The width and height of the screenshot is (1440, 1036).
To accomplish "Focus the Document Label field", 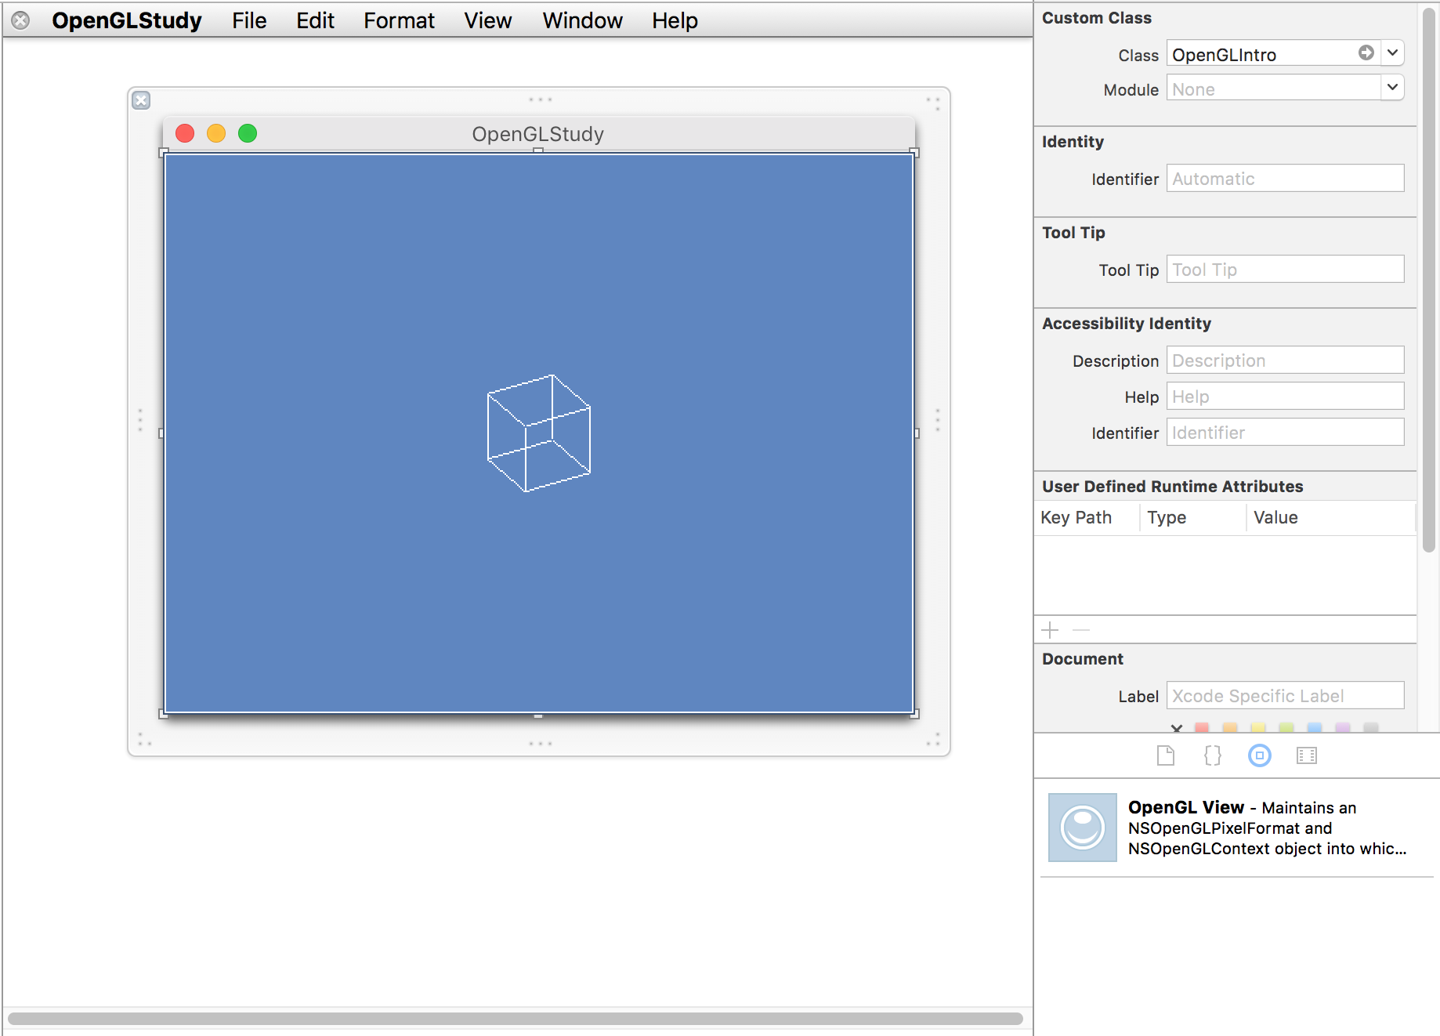I will pos(1285,695).
